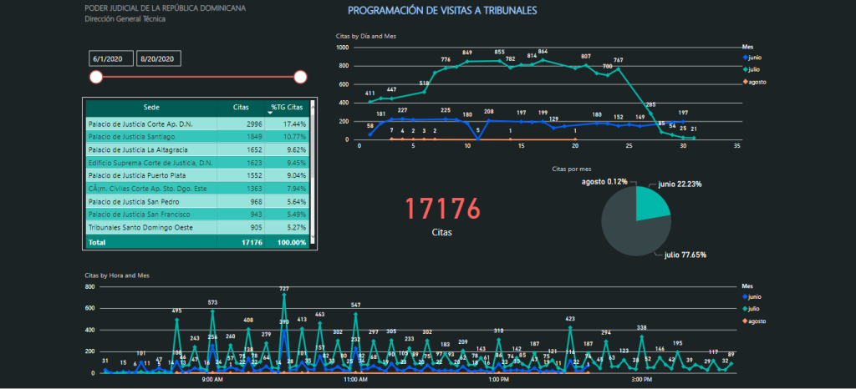This screenshot has height=389, width=856.
Task: Click sort arrow under %TG Citas header
Action: pyautogui.click(x=270, y=113)
